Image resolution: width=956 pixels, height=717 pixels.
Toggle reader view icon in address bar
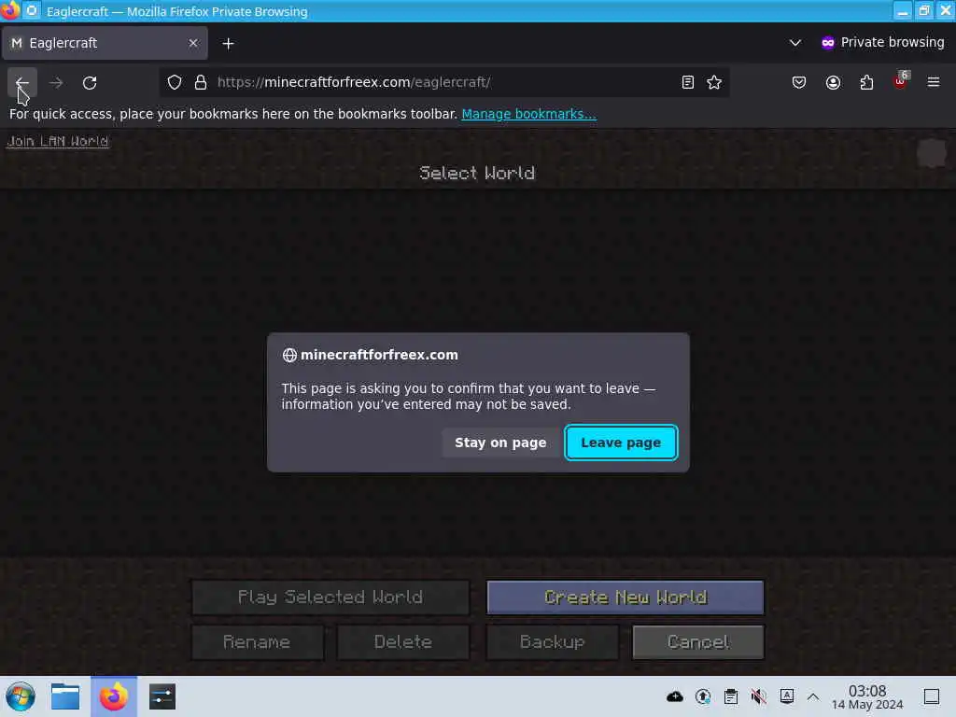coord(688,82)
